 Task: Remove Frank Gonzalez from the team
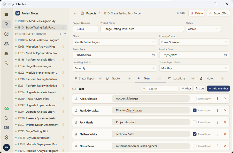[225, 110]
